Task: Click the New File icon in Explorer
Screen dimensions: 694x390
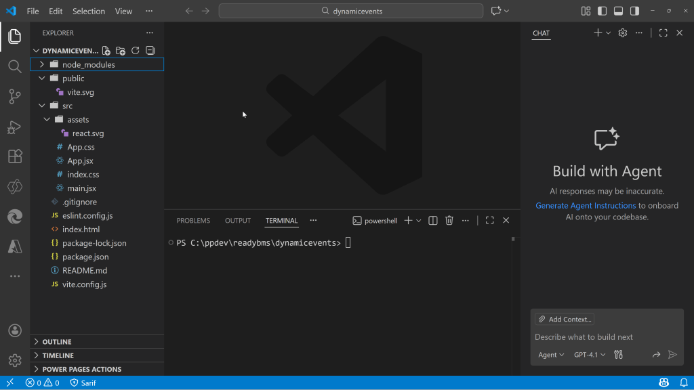Action: click(x=106, y=51)
